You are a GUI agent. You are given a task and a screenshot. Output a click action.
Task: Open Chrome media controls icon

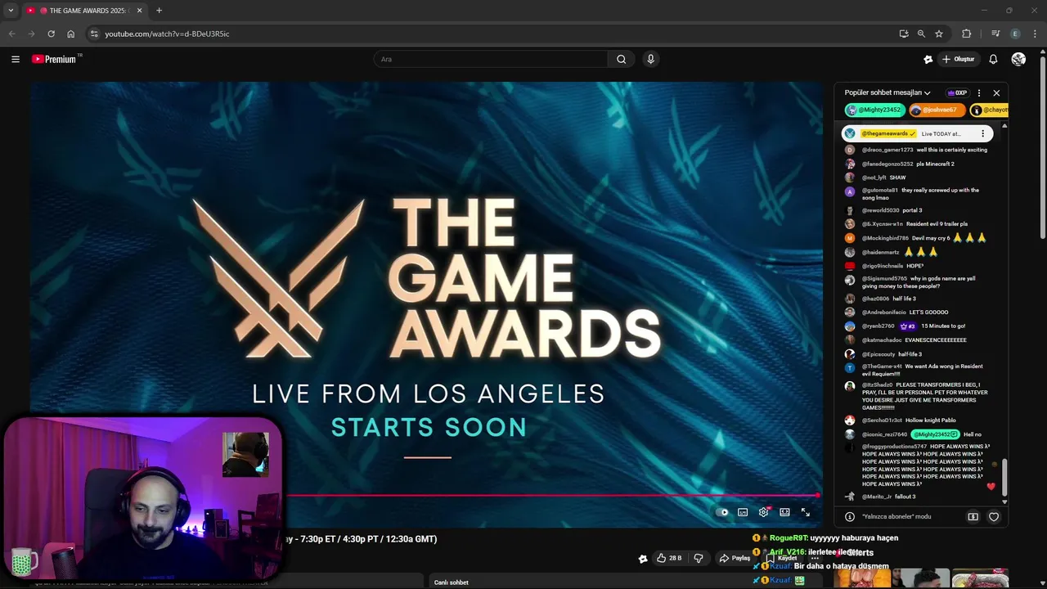(x=995, y=34)
